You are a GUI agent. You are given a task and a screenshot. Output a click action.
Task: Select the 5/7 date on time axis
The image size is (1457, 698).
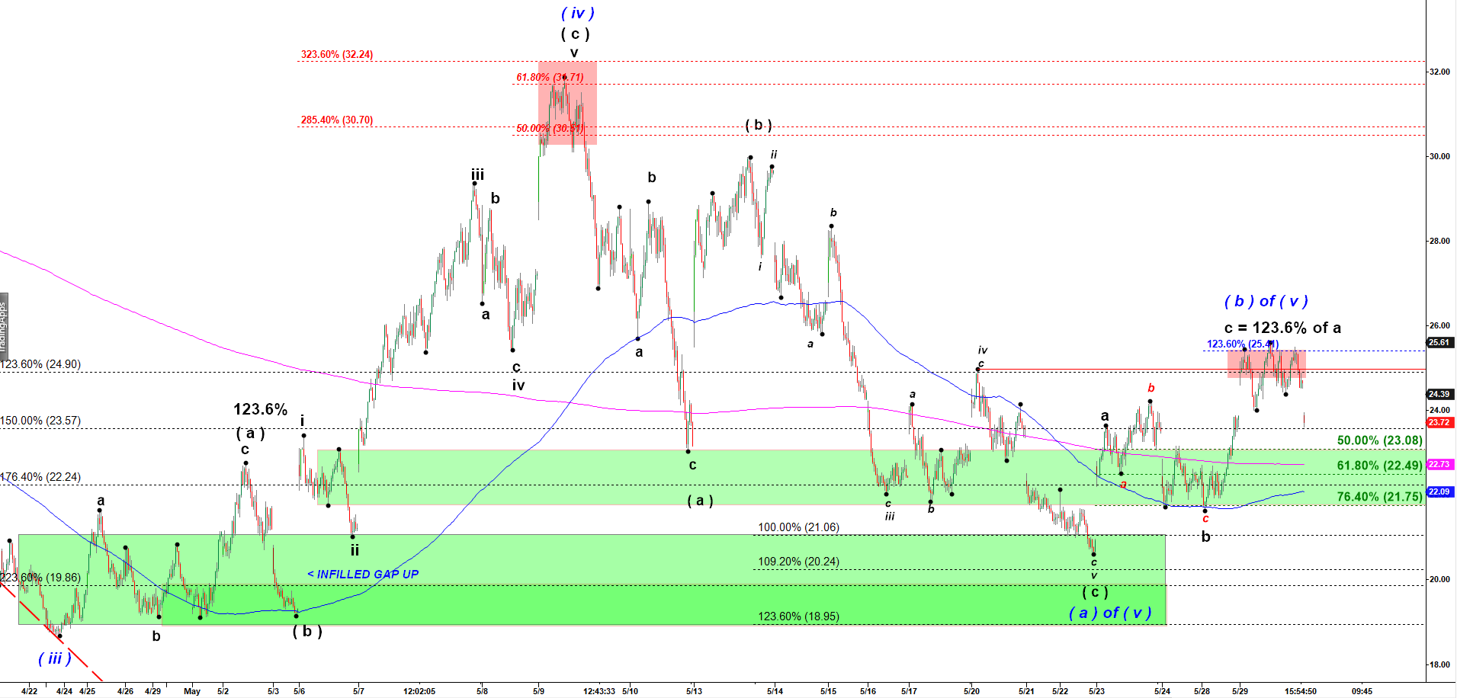(x=358, y=692)
